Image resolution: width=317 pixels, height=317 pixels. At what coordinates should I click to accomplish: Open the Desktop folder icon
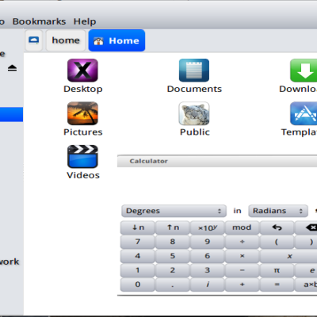tap(82, 71)
